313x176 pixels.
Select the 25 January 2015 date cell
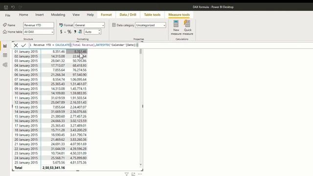(x=26, y=162)
